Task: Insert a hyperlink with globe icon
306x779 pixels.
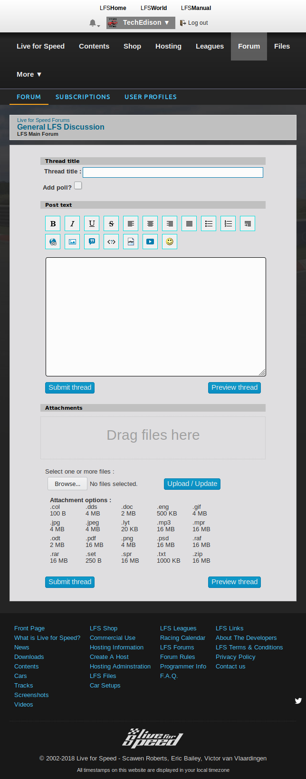Action: coord(53,242)
